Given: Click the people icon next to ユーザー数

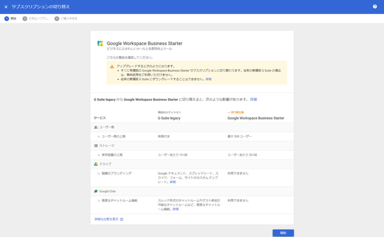Looking at the screenshot, I should (x=96, y=127).
